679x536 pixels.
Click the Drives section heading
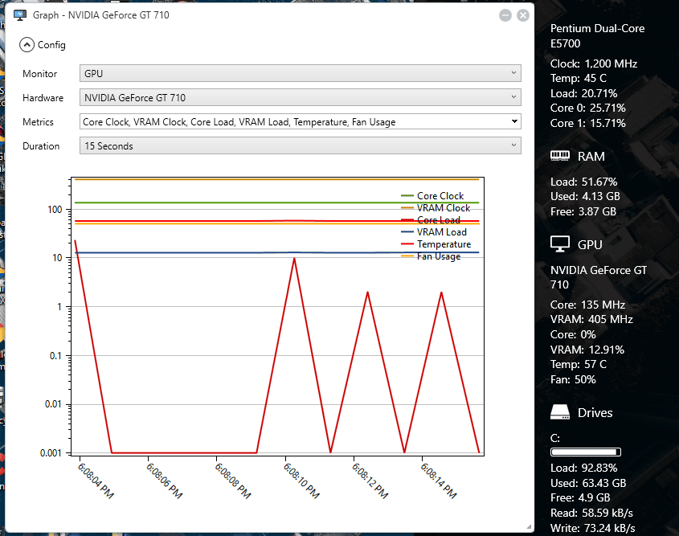595,412
